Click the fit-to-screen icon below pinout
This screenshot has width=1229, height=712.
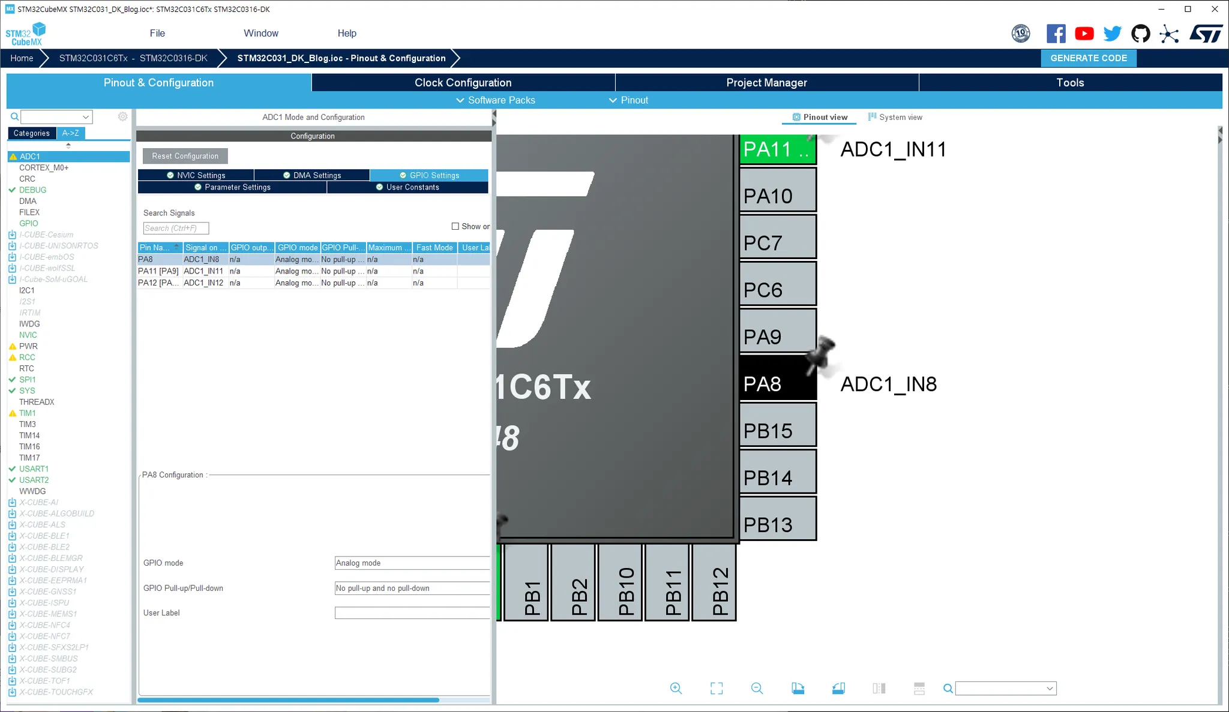click(717, 688)
